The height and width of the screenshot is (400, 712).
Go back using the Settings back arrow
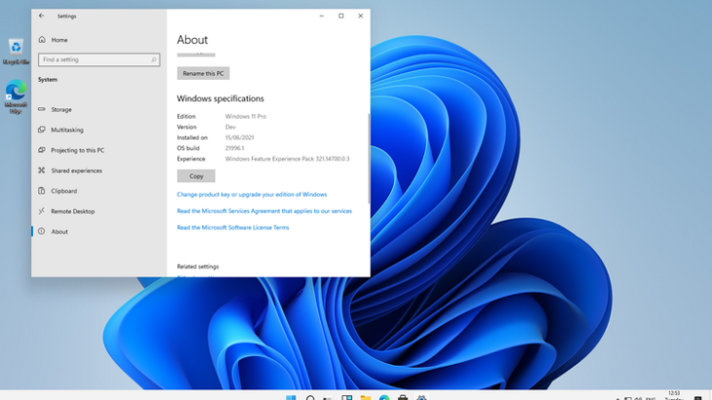(x=41, y=16)
